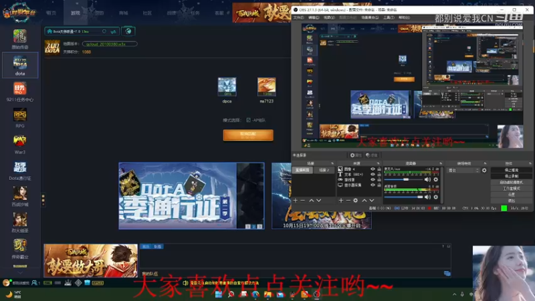Click the orange matching button under players

click(x=248, y=135)
